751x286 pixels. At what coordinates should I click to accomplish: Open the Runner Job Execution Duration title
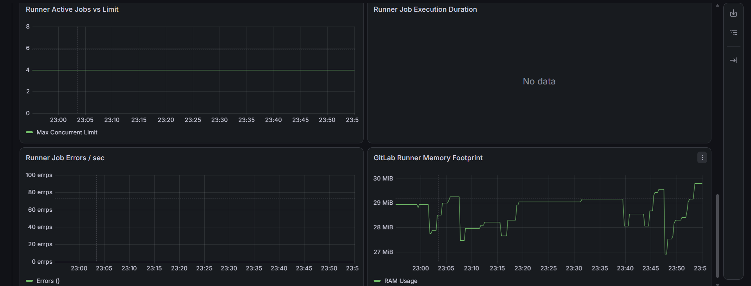(x=425, y=9)
